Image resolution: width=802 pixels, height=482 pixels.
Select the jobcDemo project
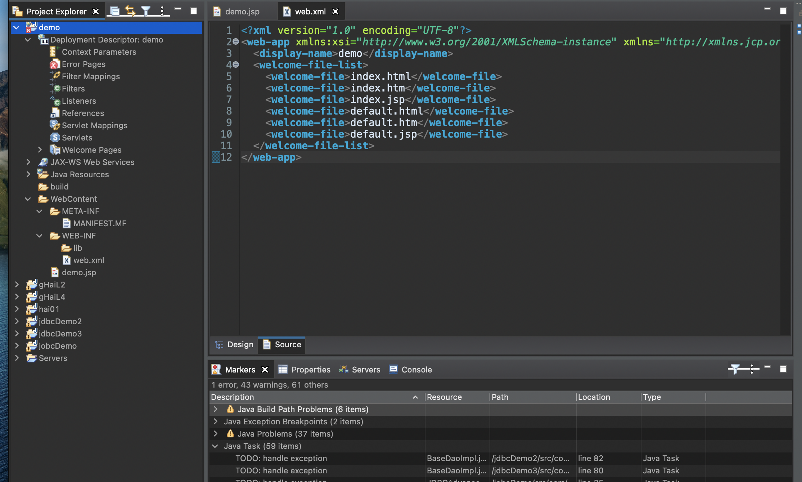click(x=58, y=346)
